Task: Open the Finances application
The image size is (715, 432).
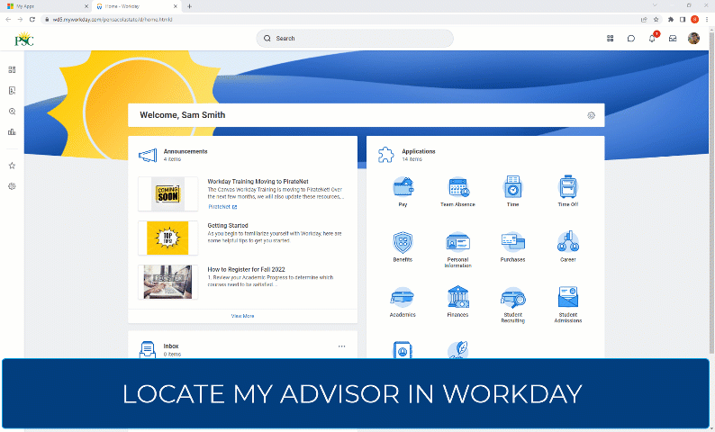Action: (x=457, y=301)
